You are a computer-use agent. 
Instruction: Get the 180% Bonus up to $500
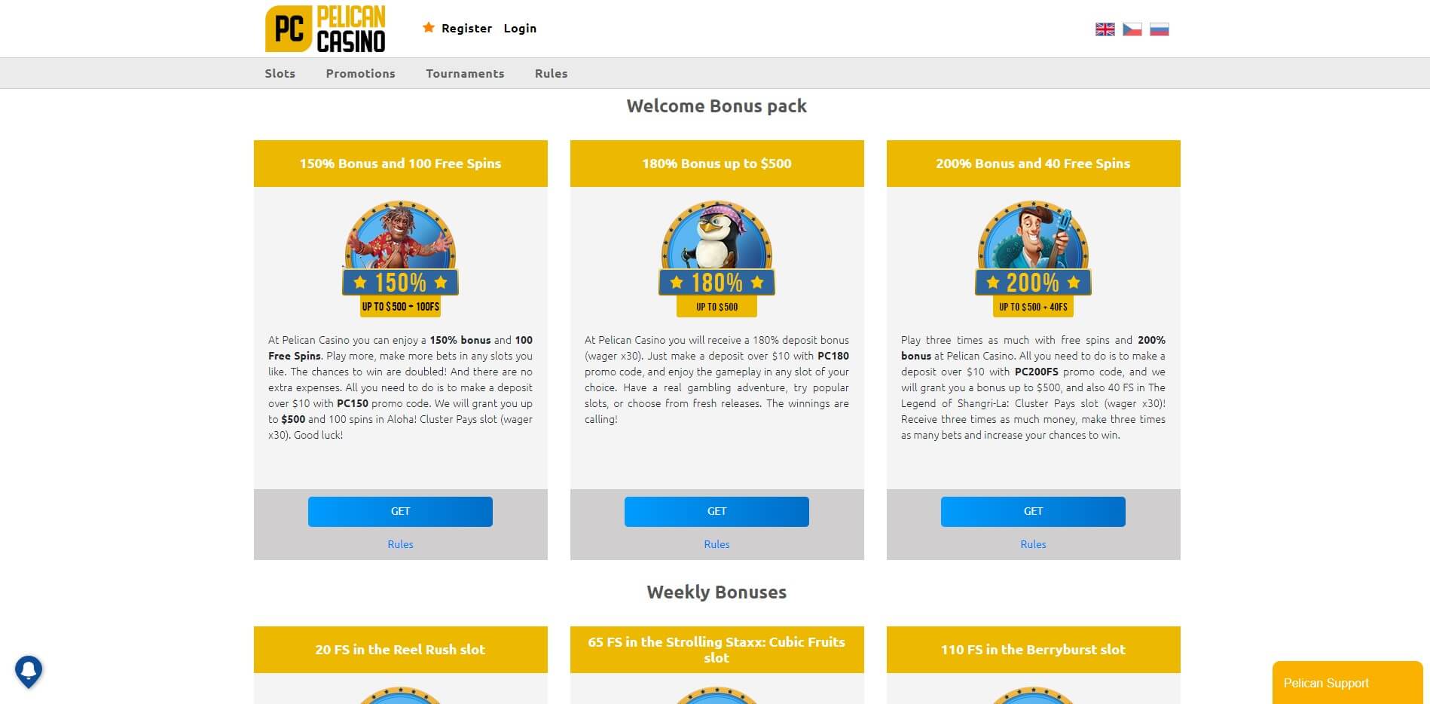(x=717, y=511)
